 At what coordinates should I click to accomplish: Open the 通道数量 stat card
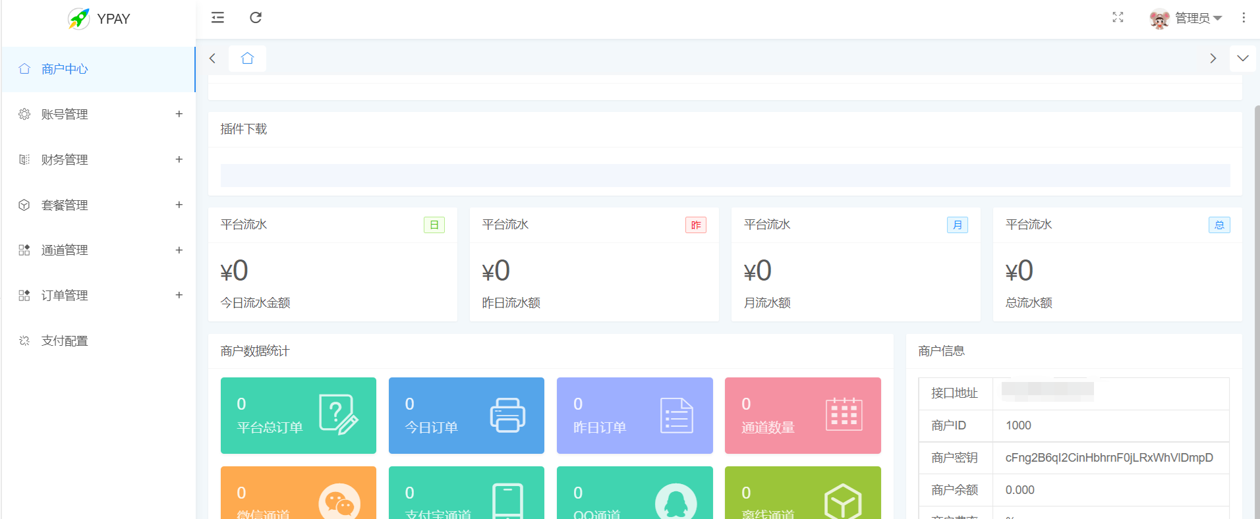point(803,416)
